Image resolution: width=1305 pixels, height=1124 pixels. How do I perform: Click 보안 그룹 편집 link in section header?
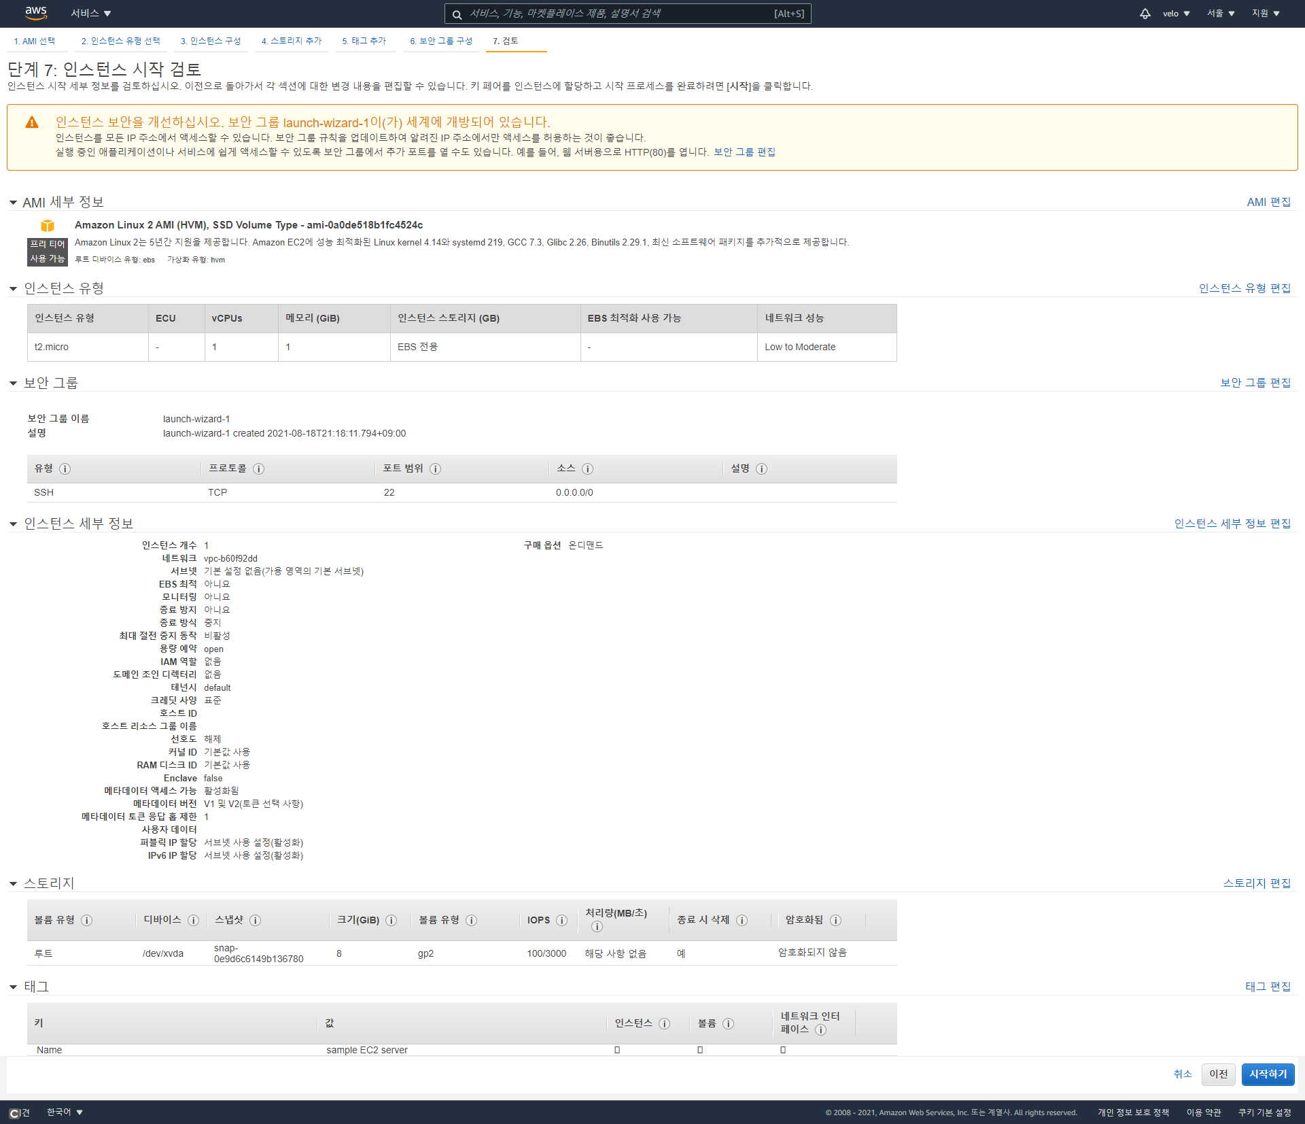[x=1255, y=384]
